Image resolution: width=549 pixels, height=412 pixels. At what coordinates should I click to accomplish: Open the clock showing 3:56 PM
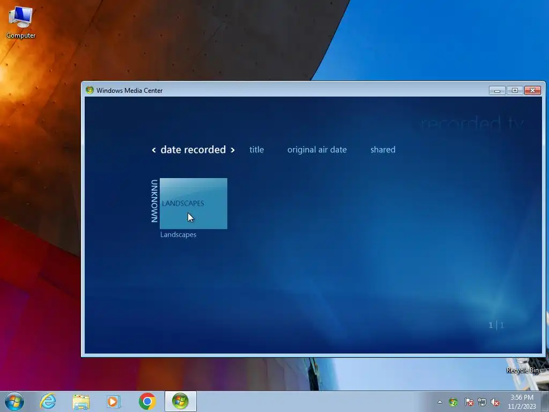(522, 402)
